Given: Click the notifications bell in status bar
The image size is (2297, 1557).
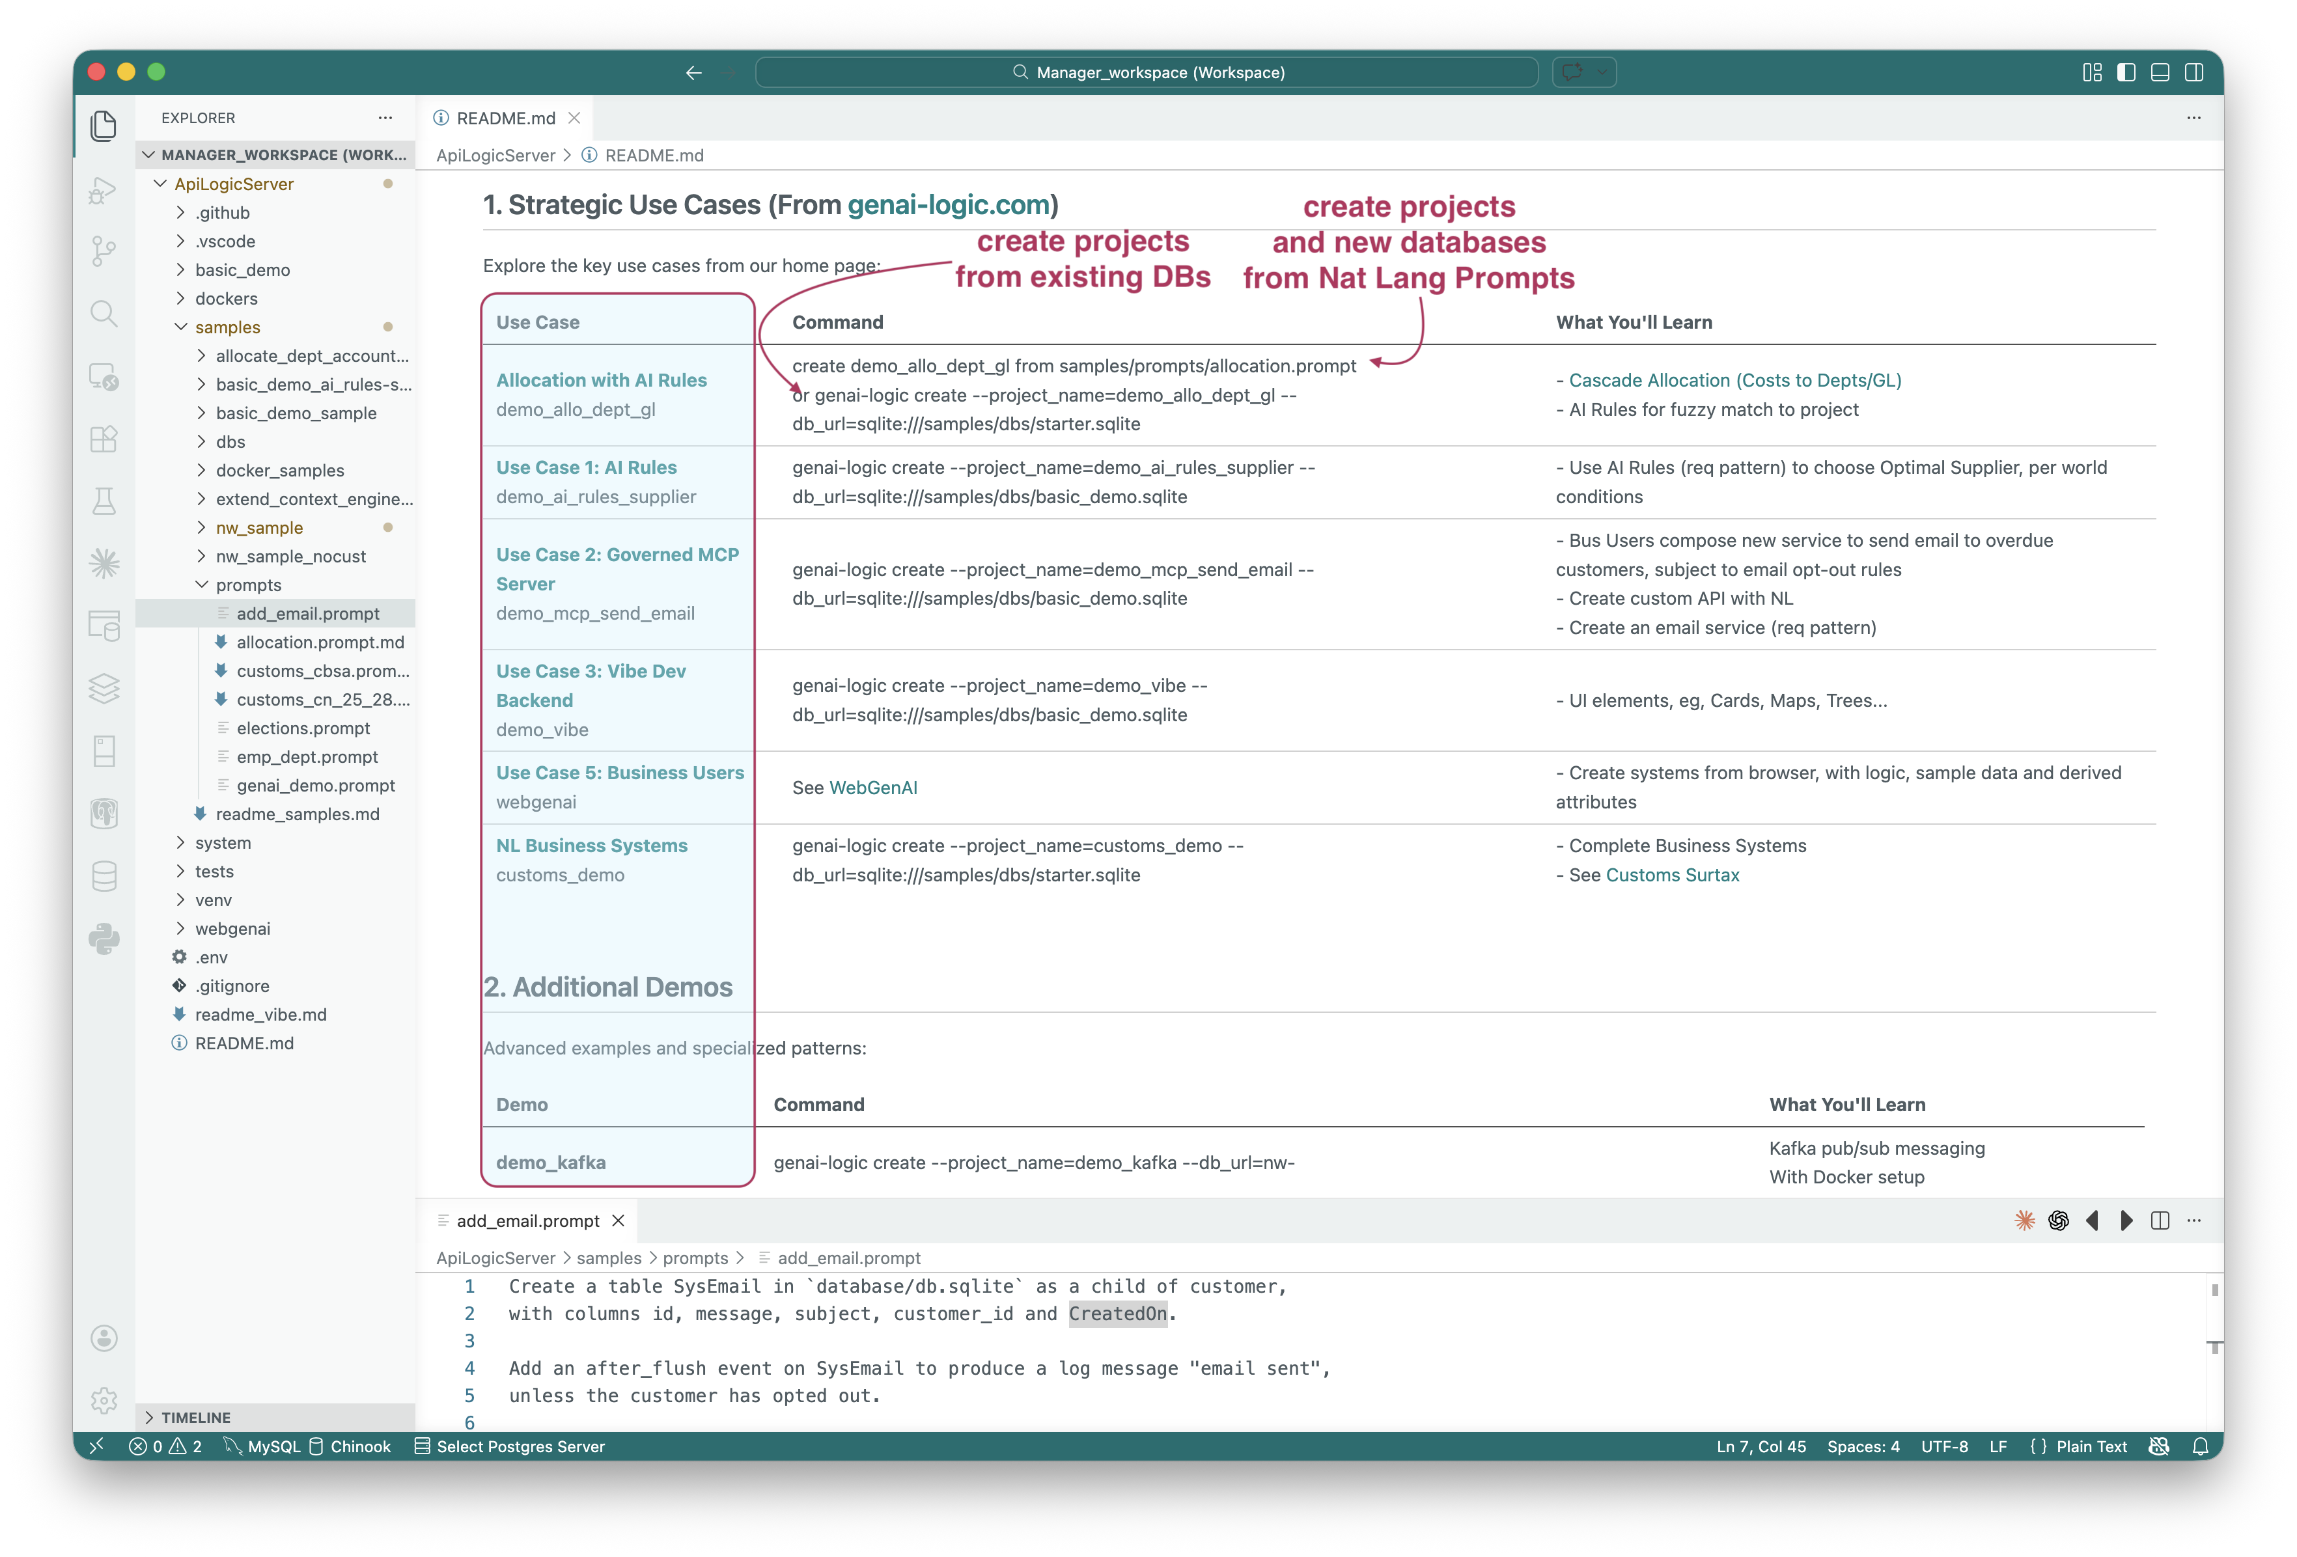Looking at the screenshot, I should [x=2200, y=1446].
